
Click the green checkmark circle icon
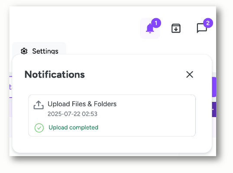(x=39, y=128)
